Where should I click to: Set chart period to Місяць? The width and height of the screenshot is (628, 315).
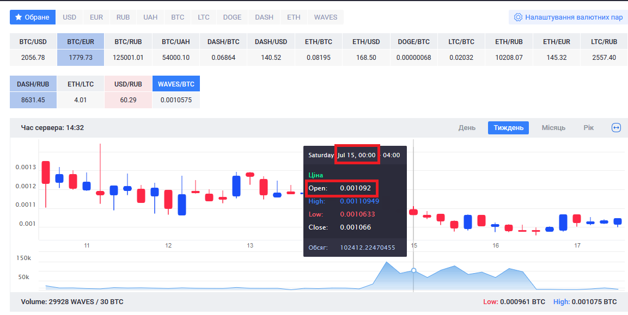click(553, 128)
